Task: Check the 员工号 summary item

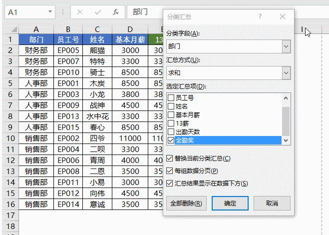Action: pyautogui.click(x=171, y=97)
